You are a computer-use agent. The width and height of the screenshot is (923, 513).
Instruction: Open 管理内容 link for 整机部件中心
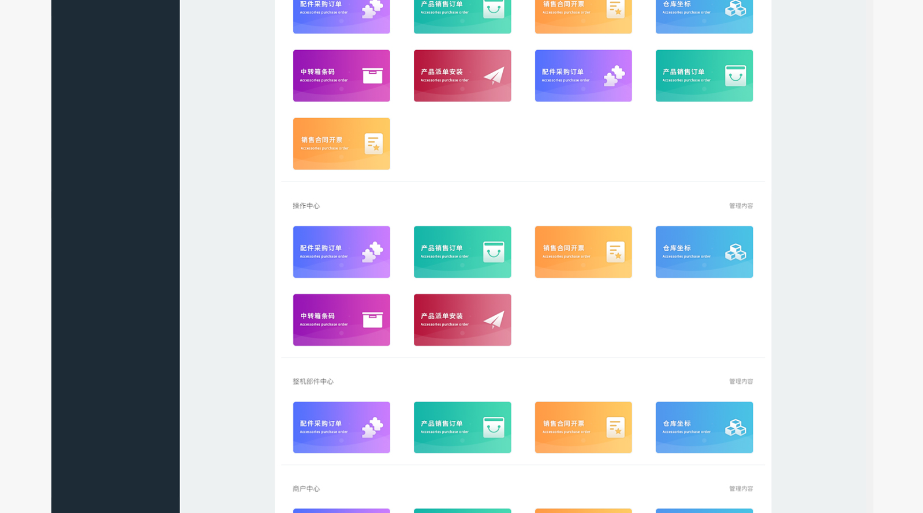tap(741, 382)
